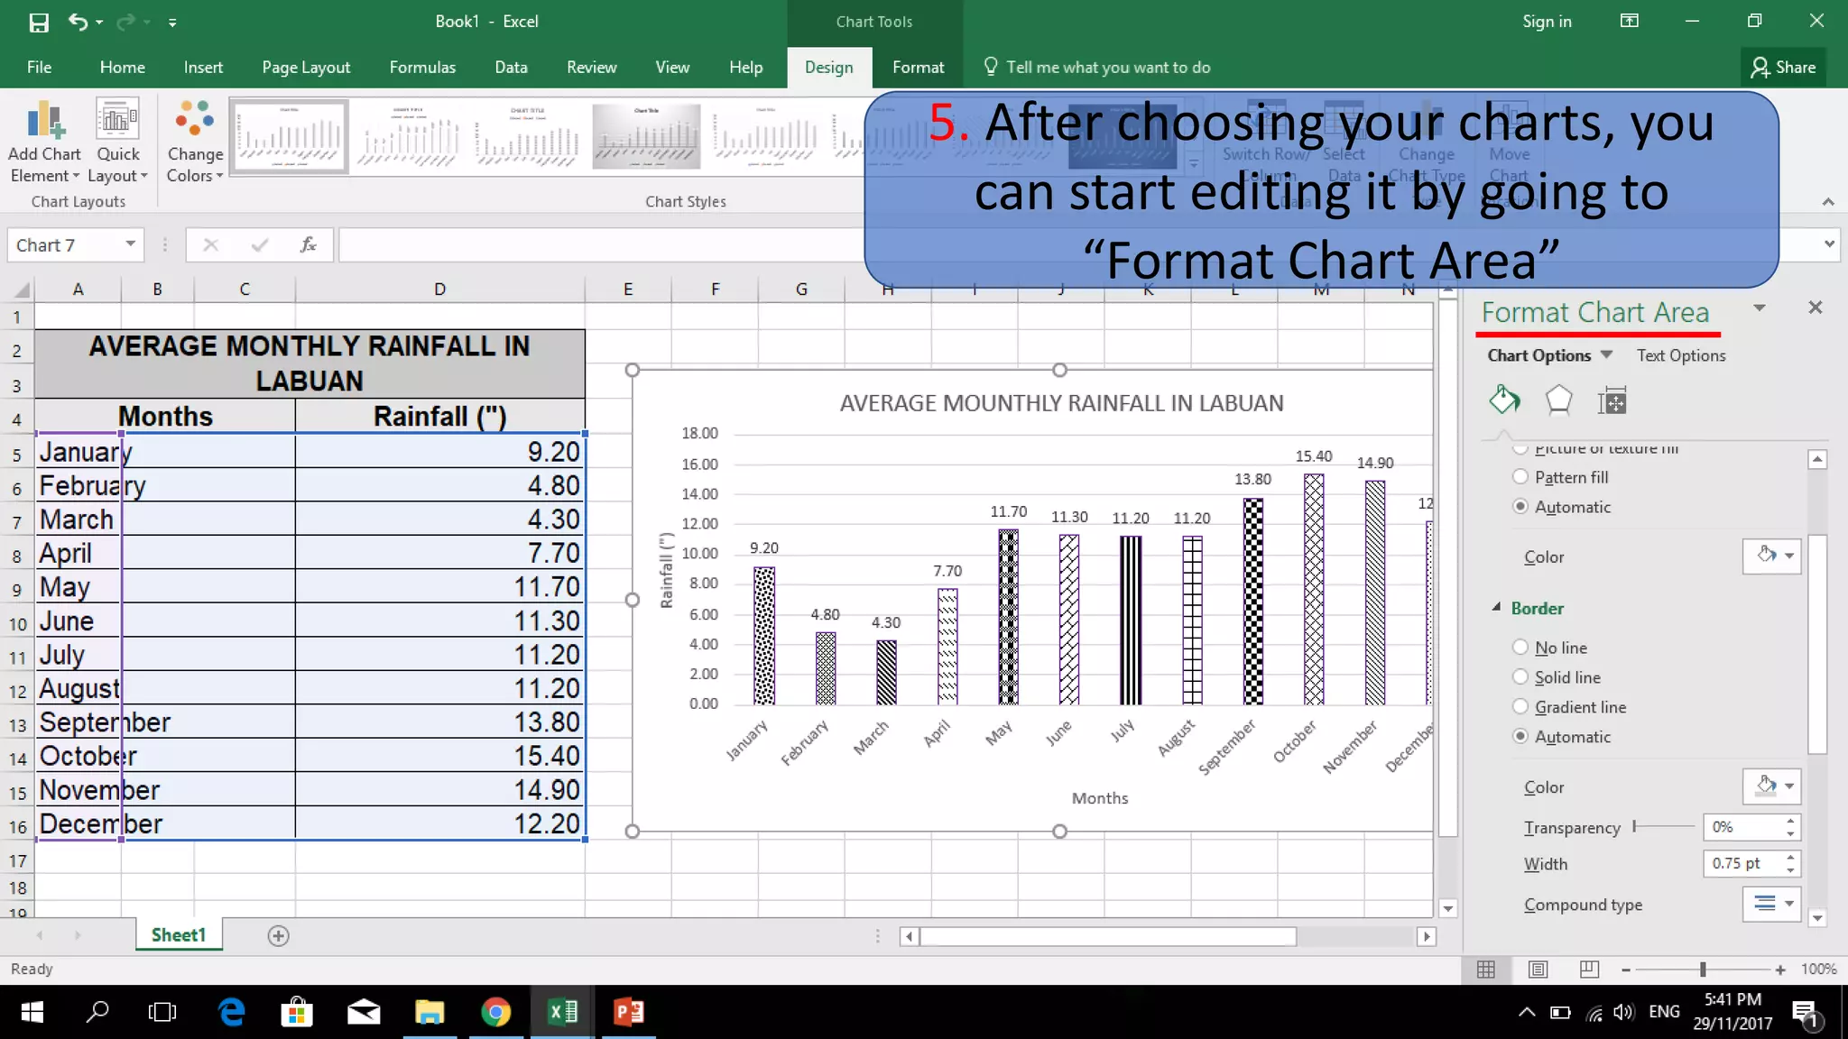The height and width of the screenshot is (1039, 1848).
Task: Click chart title AVERAGE MOUNTHLY RAINFALL
Action: coord(1061,403)
